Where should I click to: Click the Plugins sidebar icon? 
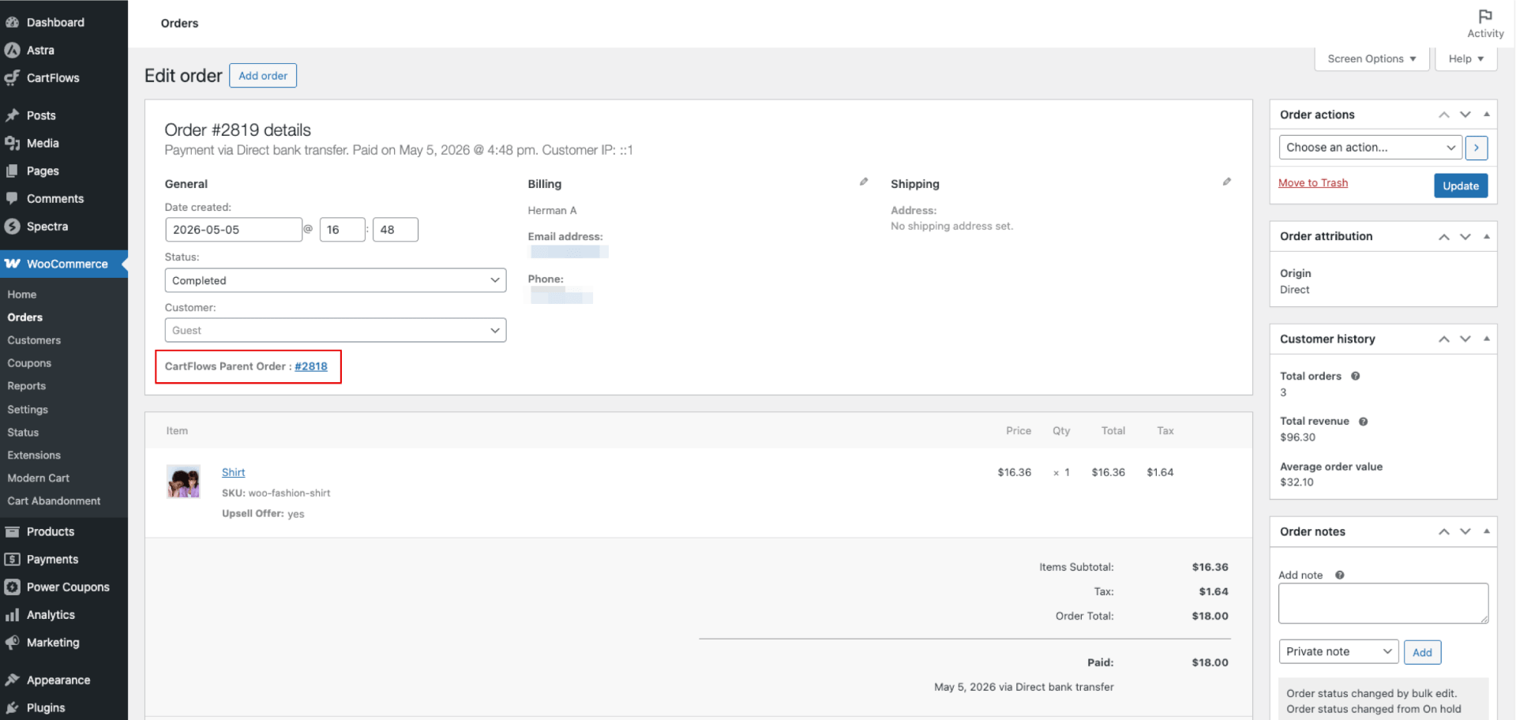pos(12,707)
